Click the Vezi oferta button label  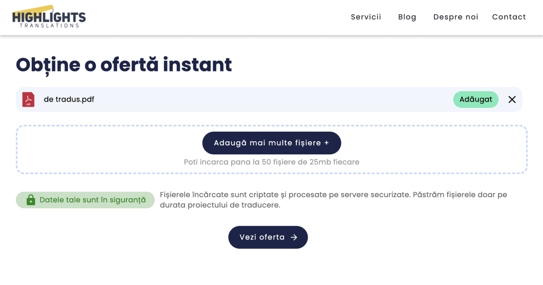[x=262, y=237]
